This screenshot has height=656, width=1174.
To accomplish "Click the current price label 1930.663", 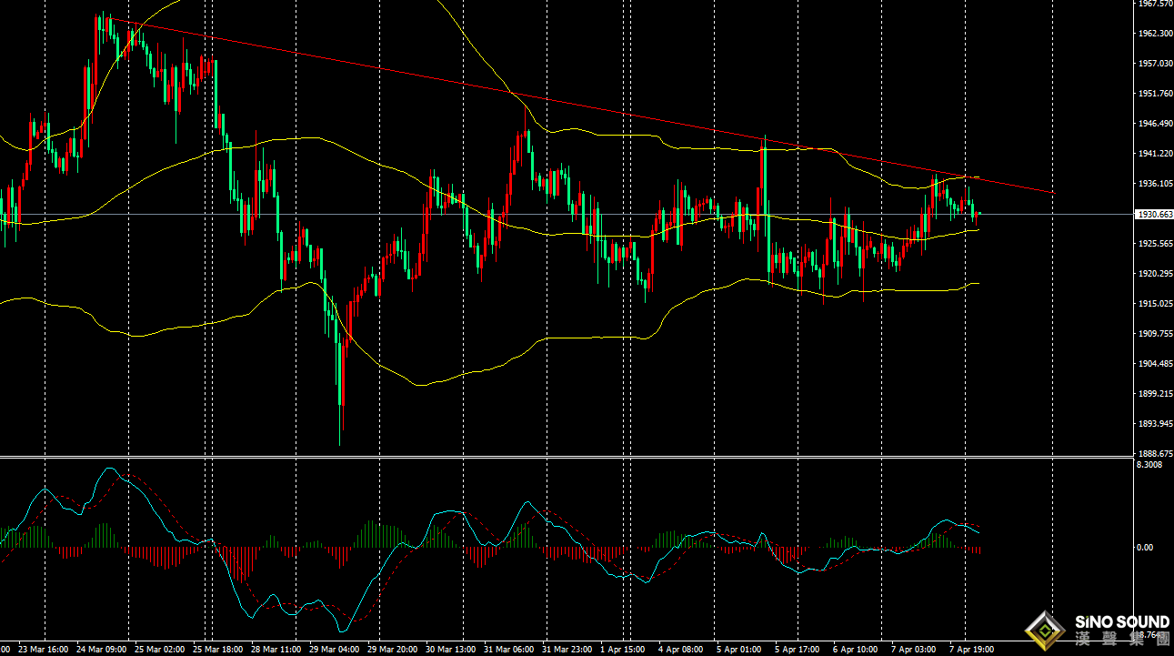I will coord(1154,215).
